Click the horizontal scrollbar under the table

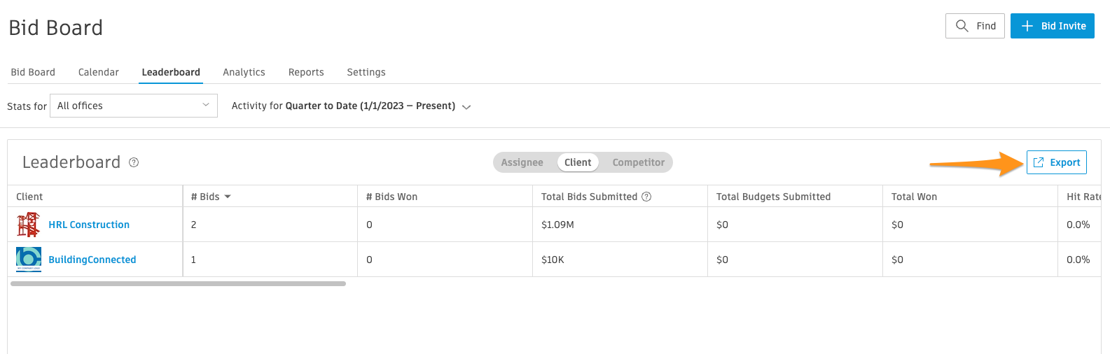pos(178,283)
